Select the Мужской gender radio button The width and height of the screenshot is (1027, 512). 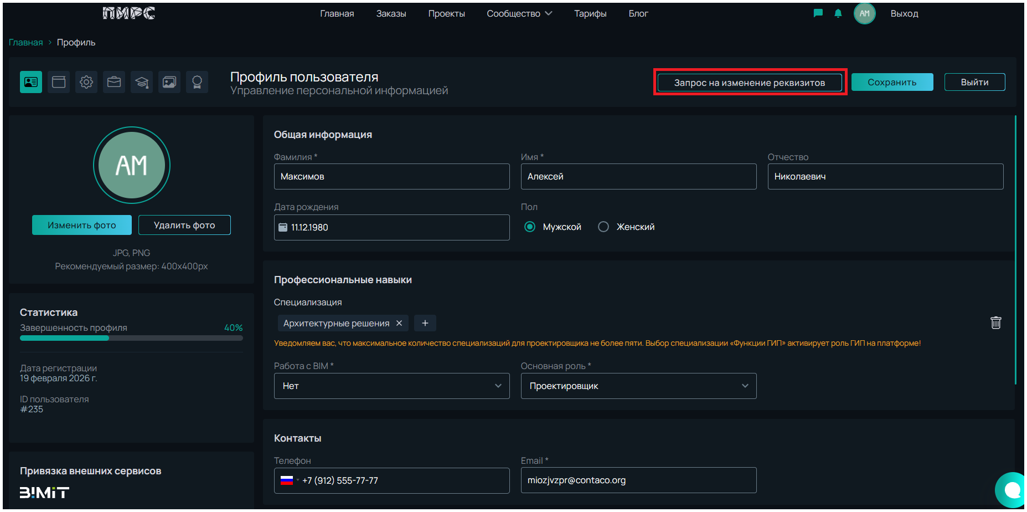pyautogui.click(x=530, y=227)
